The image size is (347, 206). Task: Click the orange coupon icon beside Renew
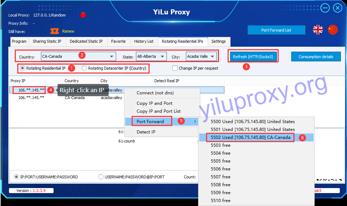55,31
